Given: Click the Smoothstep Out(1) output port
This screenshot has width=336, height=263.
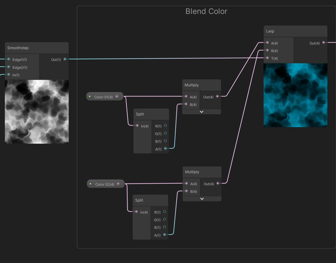Looking at the screenshot, I should click(65, 59).
